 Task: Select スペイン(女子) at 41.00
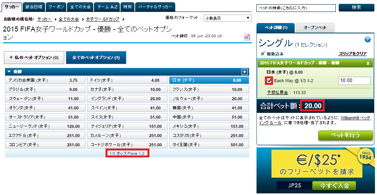point(127,108)
